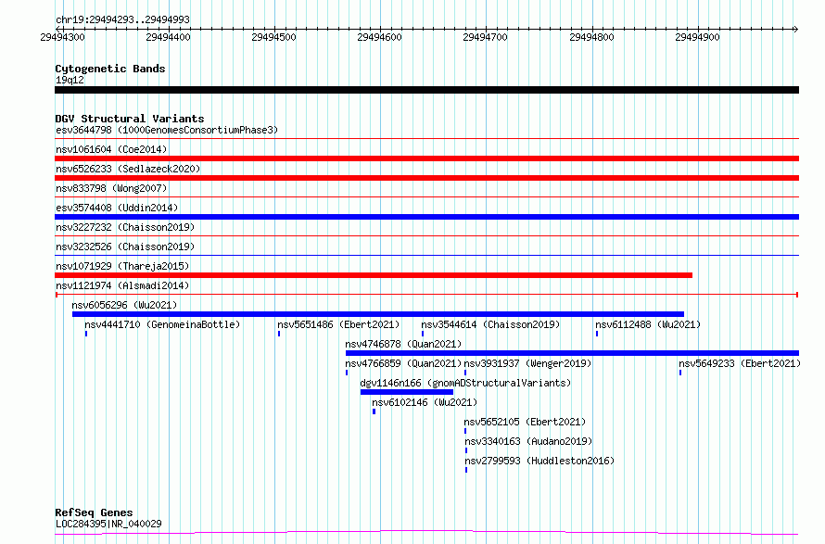825x544 pixels.
Task: Select the nsv4746878 (Quan2021) blue bar
Action: click(573, 353)
